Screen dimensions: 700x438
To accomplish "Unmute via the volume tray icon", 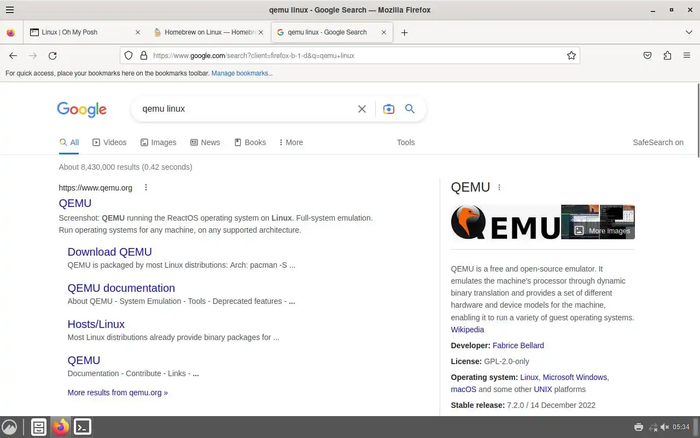I will click(x=665, y=427).
